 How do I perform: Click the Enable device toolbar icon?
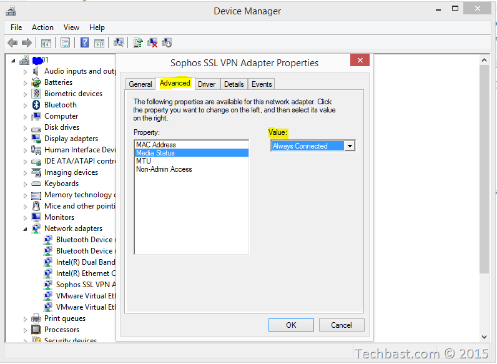coord(167,42)
